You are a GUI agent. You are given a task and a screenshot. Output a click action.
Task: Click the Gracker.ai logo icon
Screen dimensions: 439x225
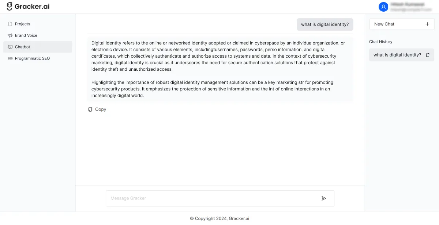pos(8,6)
